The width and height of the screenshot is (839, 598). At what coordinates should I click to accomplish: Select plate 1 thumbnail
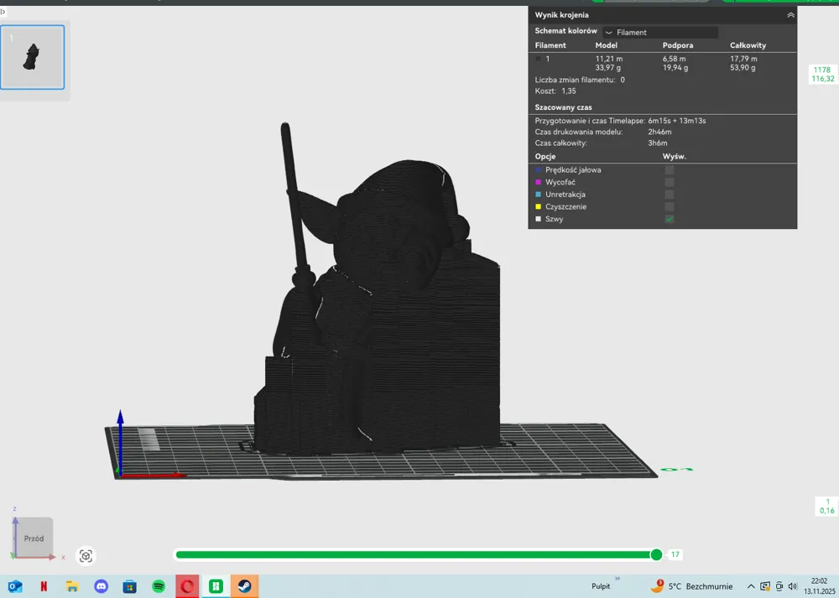tap(32, 57)
